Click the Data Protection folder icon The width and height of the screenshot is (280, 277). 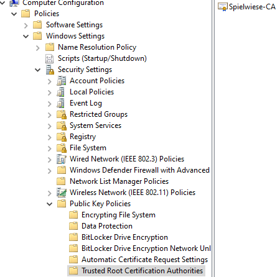pyautogui.click(x=73, y=226)
